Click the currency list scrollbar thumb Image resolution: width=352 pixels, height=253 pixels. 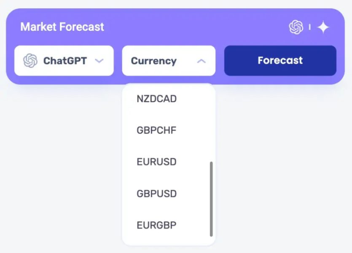[x=211, y=198]
